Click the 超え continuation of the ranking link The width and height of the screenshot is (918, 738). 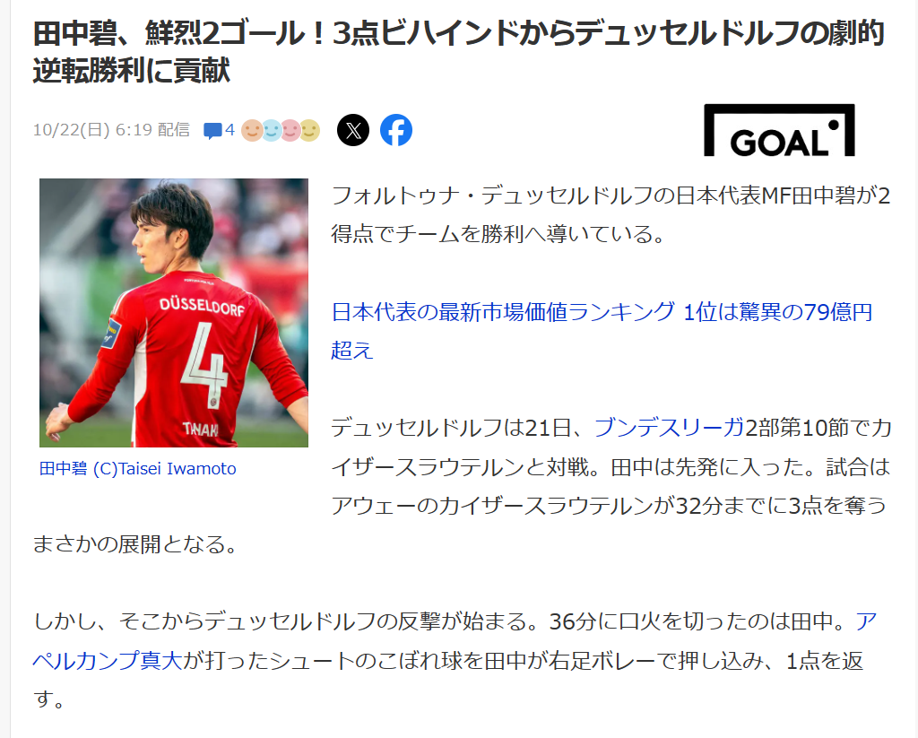(351, 351)
